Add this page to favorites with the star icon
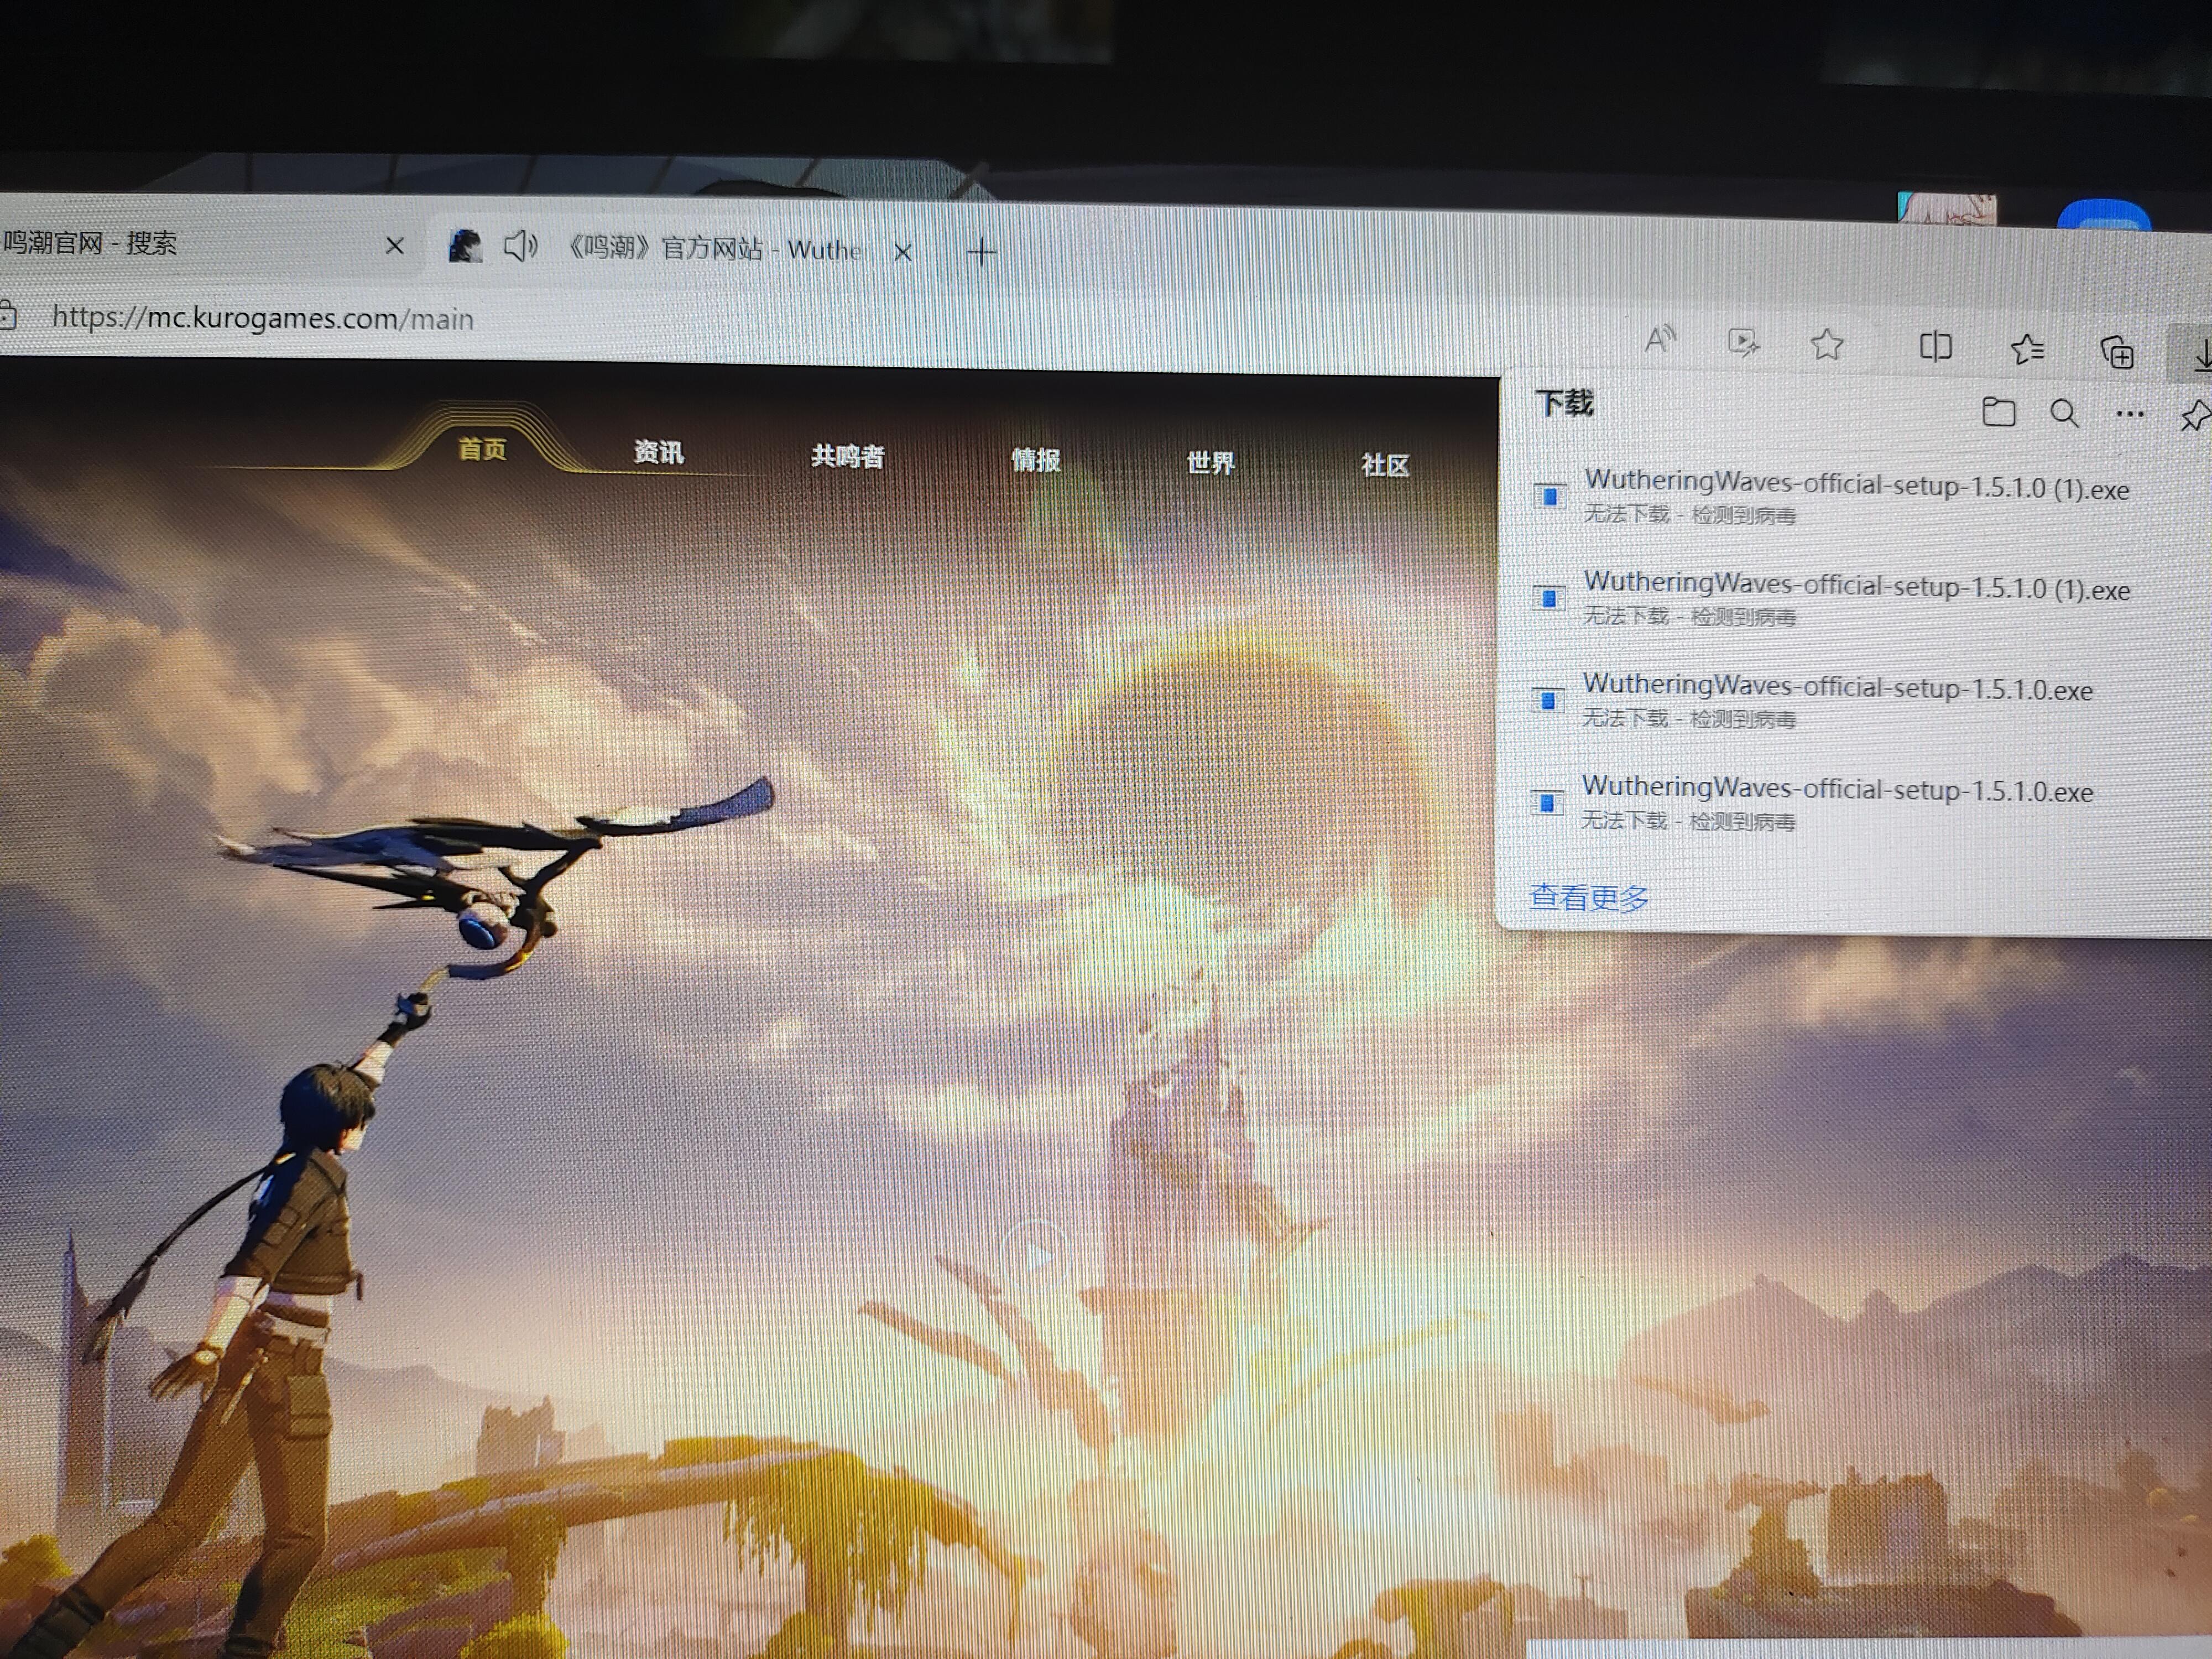2212x1659 pixels. (1827, 344)
